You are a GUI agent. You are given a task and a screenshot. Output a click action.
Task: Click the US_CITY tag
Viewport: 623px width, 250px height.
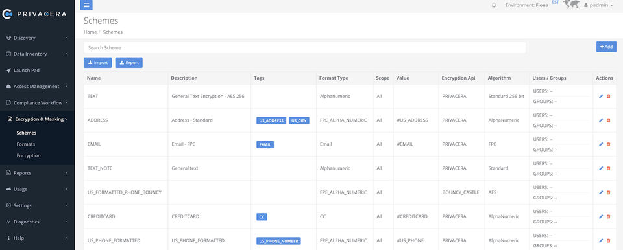tap(299, 120)
